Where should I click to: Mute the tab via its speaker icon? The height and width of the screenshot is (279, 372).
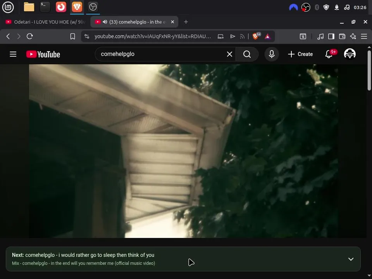[105, 22]
